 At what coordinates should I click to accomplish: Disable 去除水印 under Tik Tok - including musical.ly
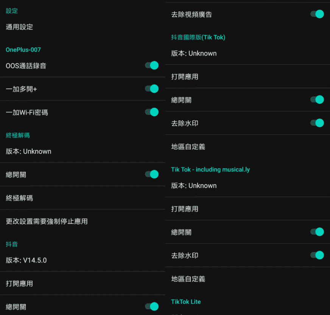click(x=316, y=255)
